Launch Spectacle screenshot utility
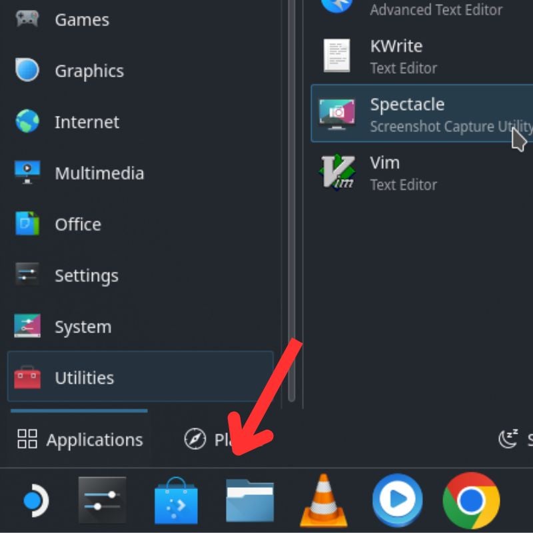This screenshot has width=533, height=533. tap(422, 113)
